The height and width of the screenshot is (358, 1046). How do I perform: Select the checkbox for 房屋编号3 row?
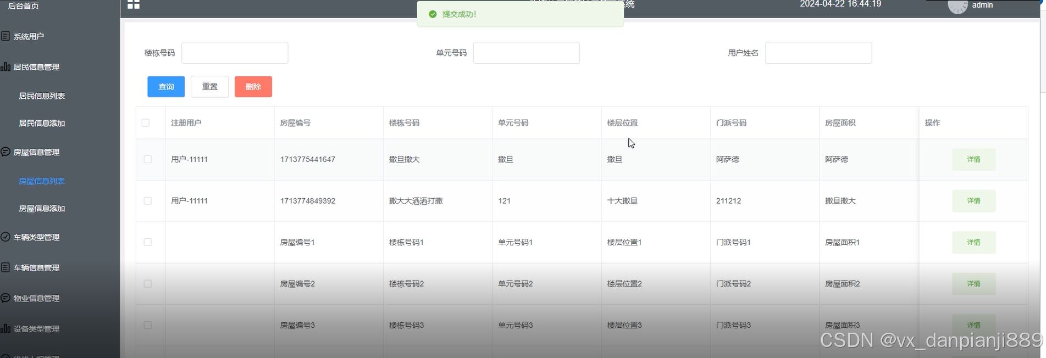tap(147, 325)
